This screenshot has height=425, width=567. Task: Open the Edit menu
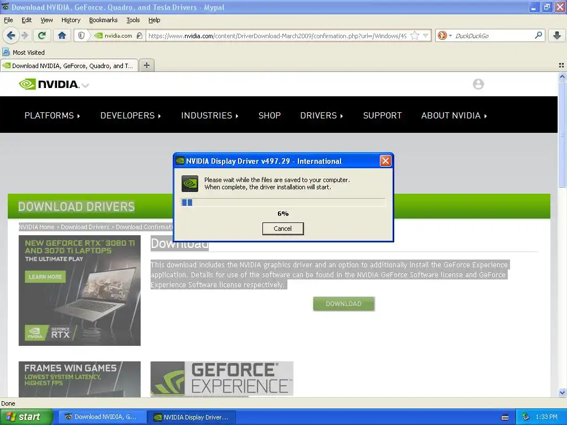27,20
